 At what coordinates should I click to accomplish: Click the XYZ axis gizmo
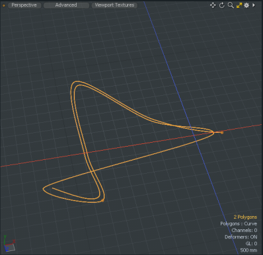(9, 243)
